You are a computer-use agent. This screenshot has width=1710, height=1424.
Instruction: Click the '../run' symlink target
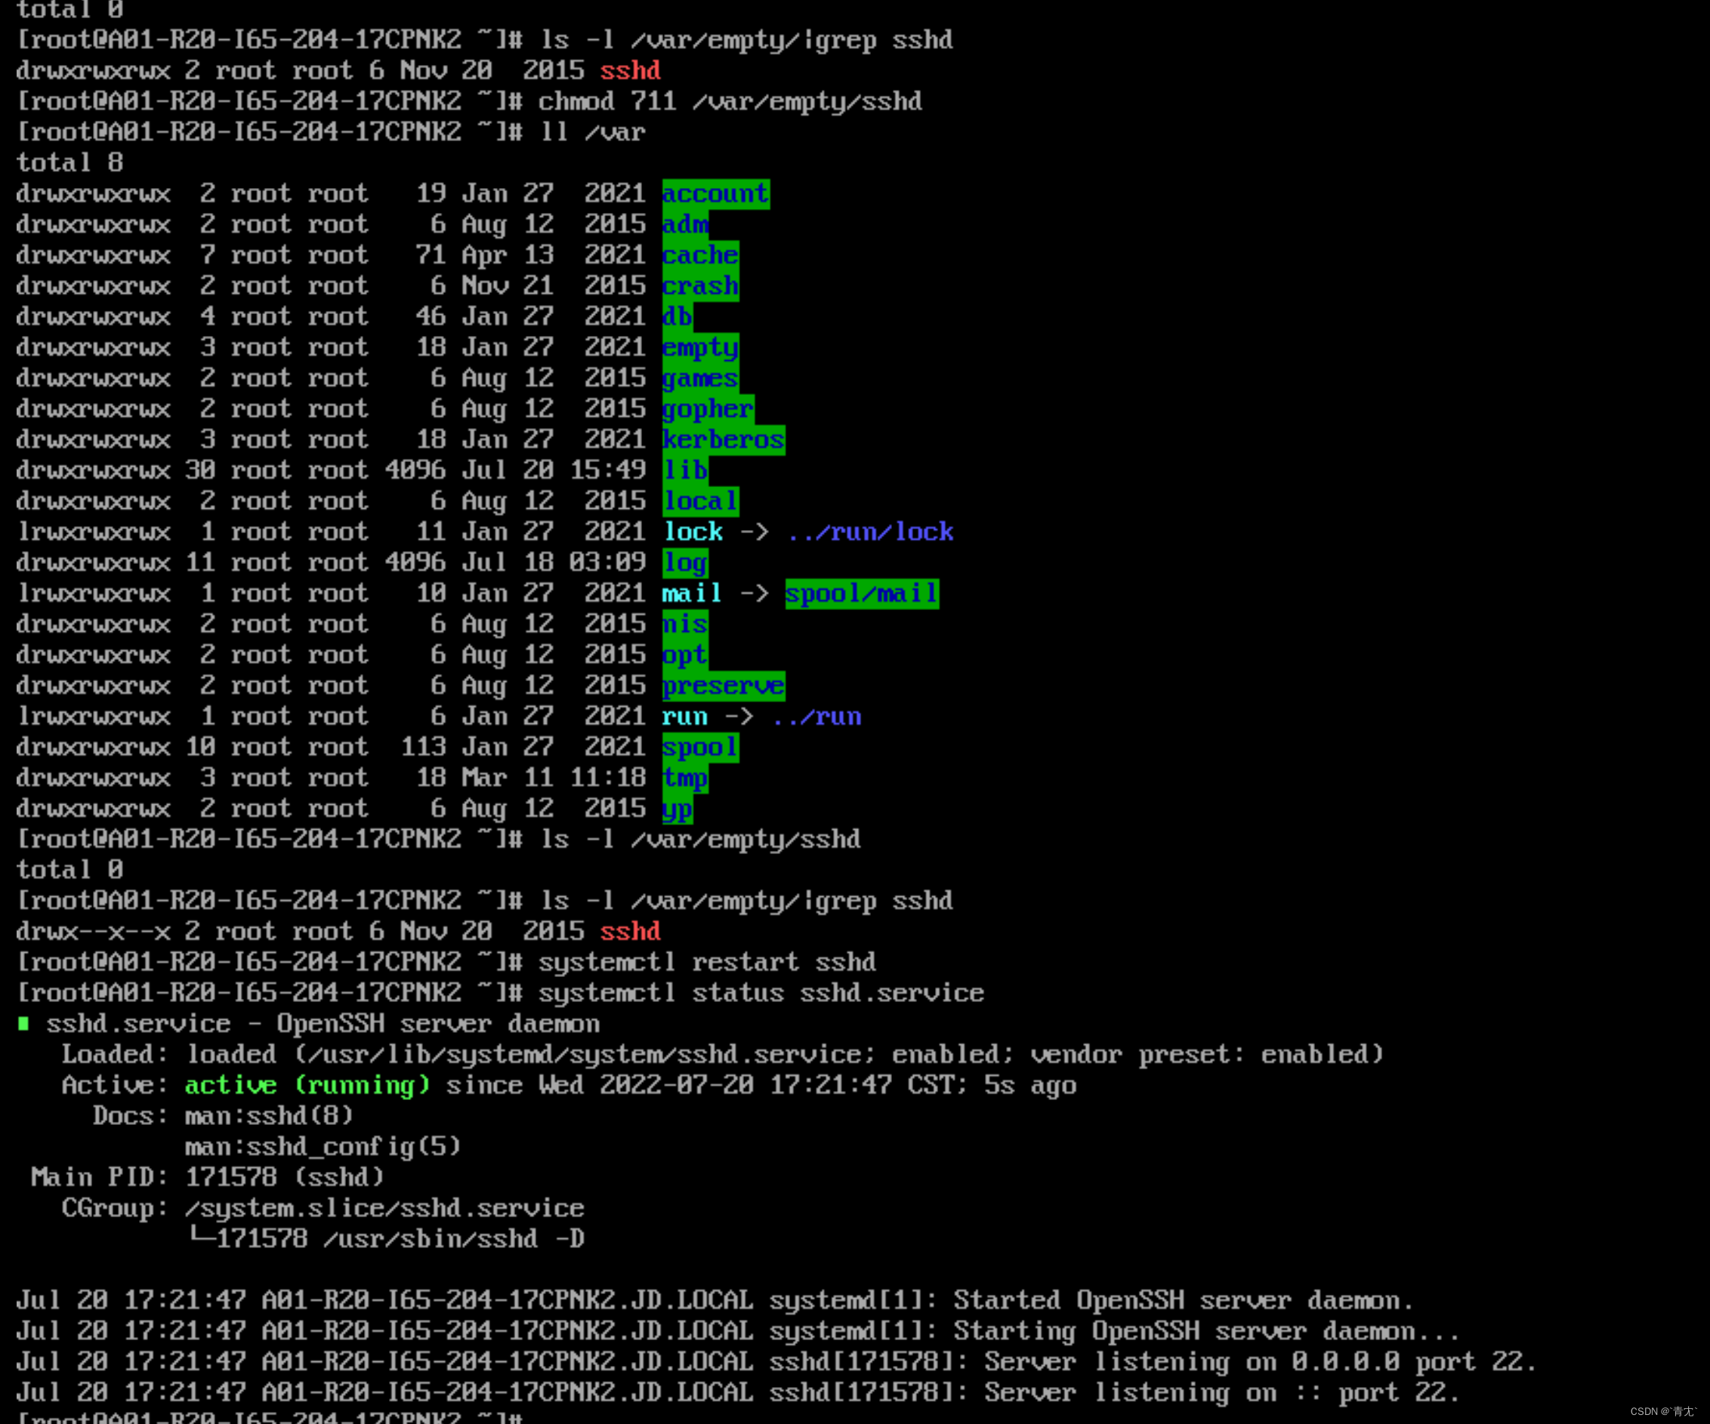[816, 717]
